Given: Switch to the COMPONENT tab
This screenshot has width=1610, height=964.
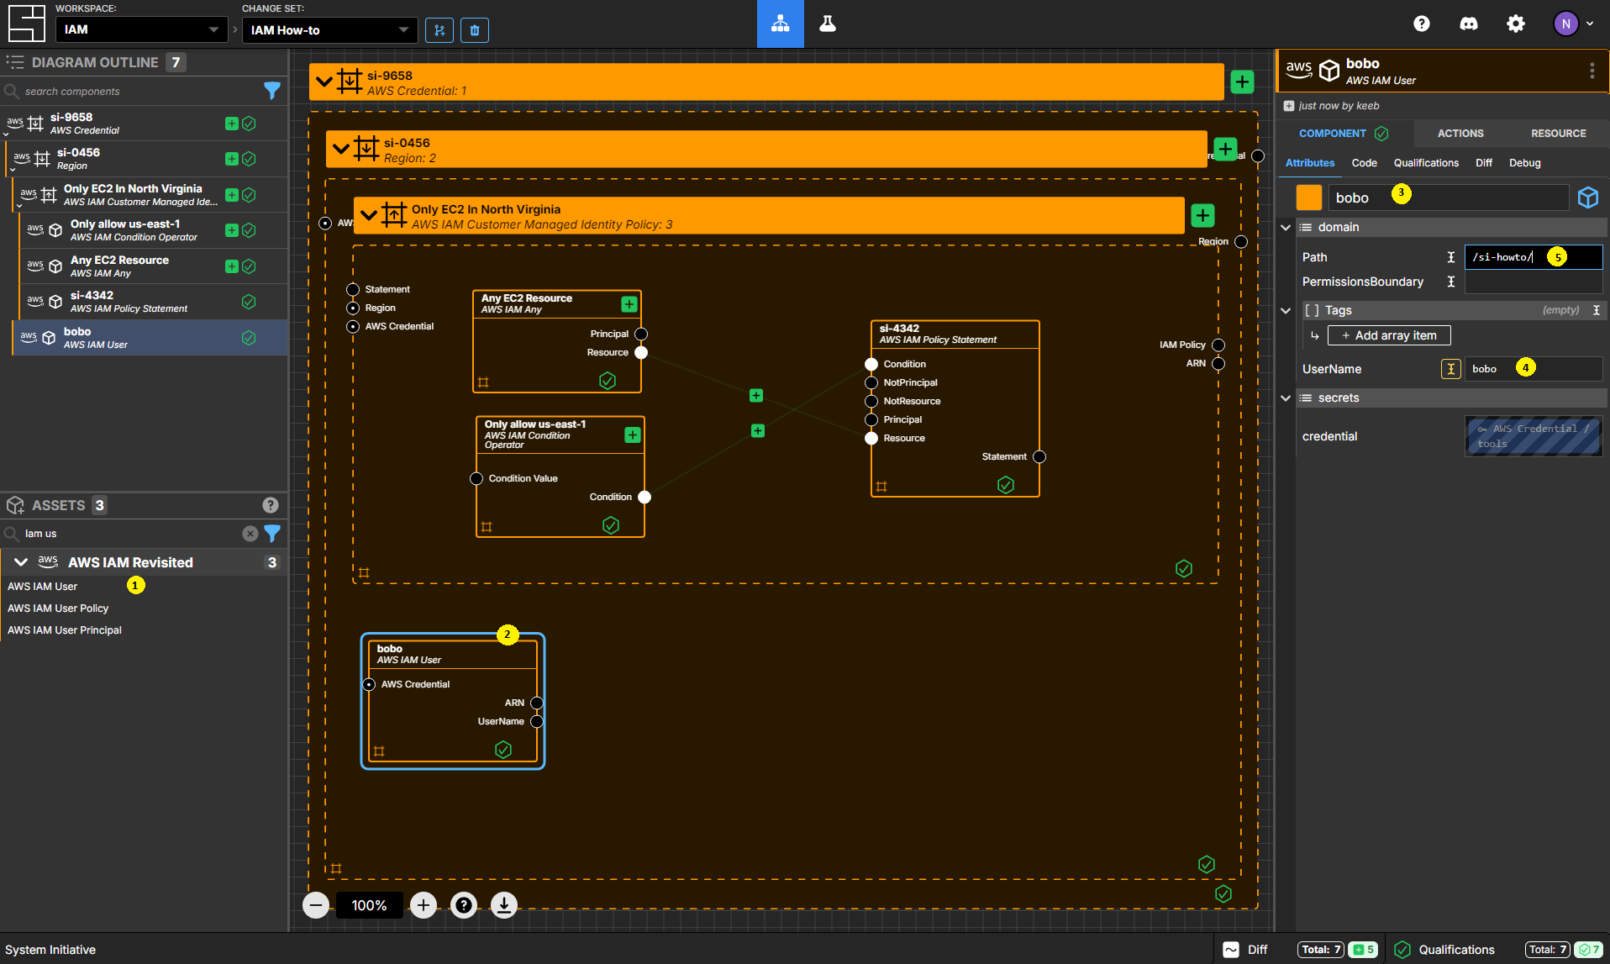Looking at the screenshot, I should 1343,134.
